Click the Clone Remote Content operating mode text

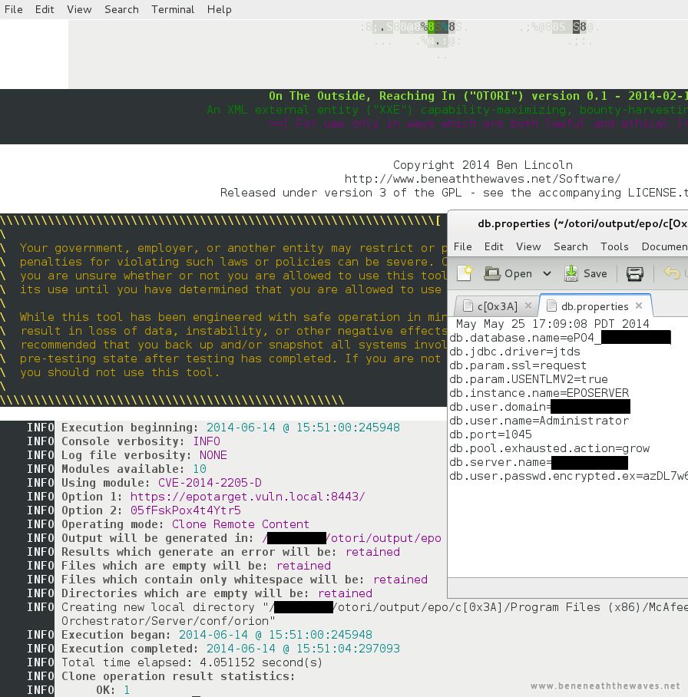click(240, 524)
